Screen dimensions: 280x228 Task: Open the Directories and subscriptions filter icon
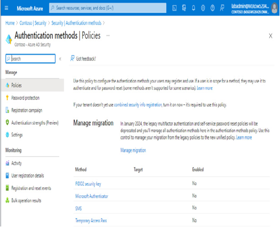(x=184, y=8)
